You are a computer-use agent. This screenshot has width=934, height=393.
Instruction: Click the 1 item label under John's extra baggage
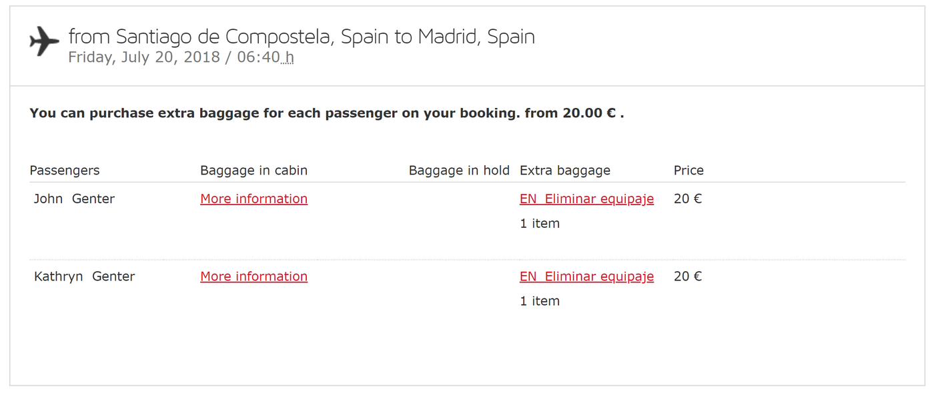click(539, 223)
